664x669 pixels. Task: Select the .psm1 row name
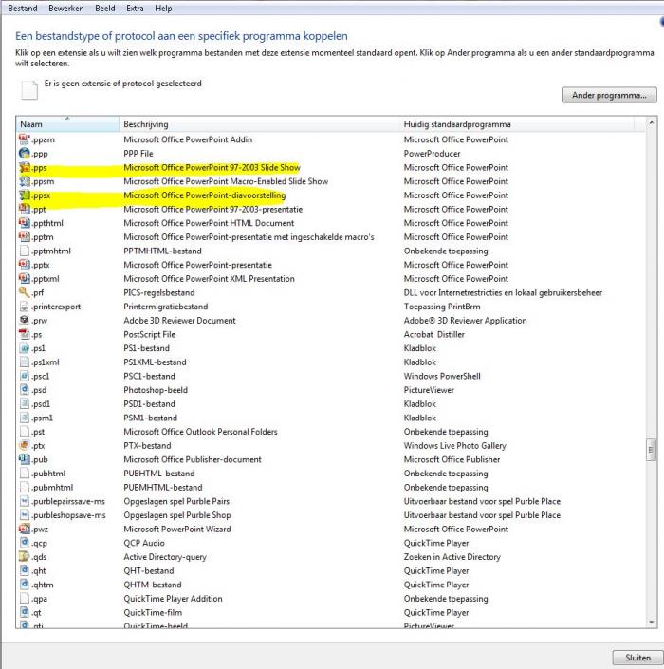click(42, 418)
